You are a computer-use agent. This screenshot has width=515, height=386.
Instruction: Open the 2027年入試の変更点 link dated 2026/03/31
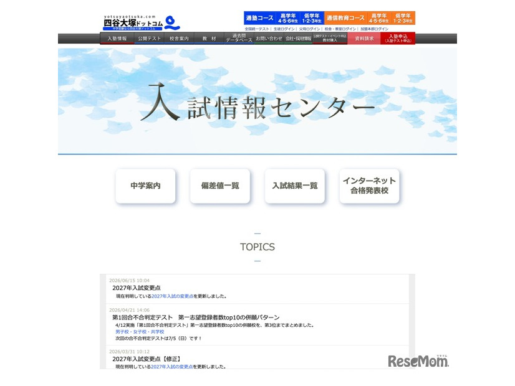pos(172,367)
